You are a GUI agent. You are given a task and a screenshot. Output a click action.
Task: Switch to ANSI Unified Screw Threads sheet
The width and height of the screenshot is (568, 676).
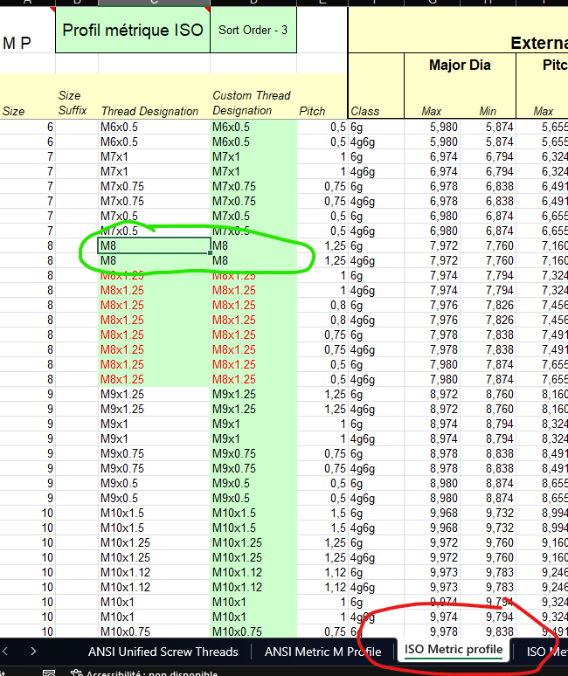[163, 652]
